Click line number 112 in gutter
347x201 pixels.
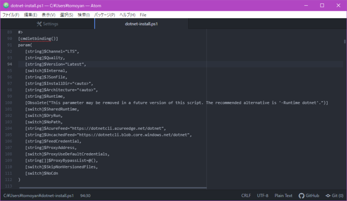[x=9, y=180]
